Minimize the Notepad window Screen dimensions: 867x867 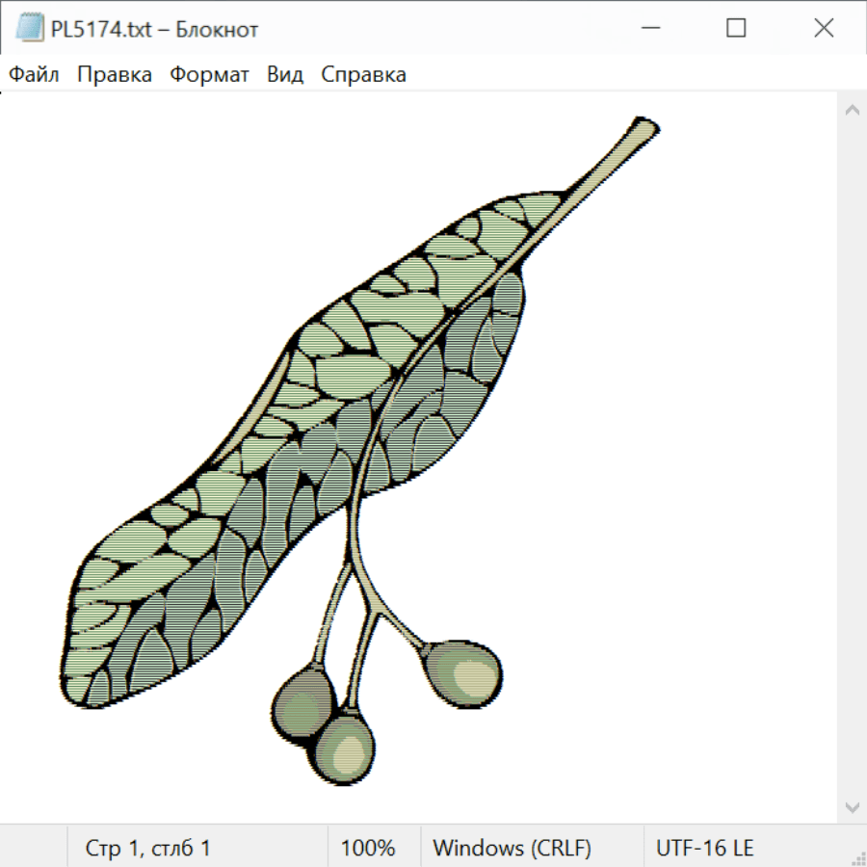coord(650,29)
